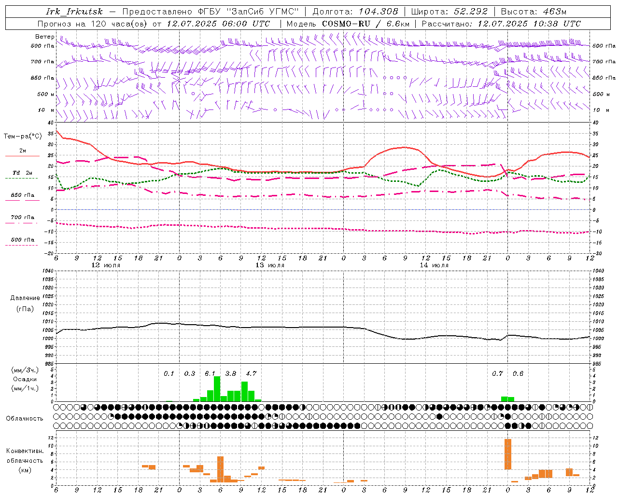Select the Прогноз на 120 часа(ов) text
618x494 pixels.
[93, 24]
